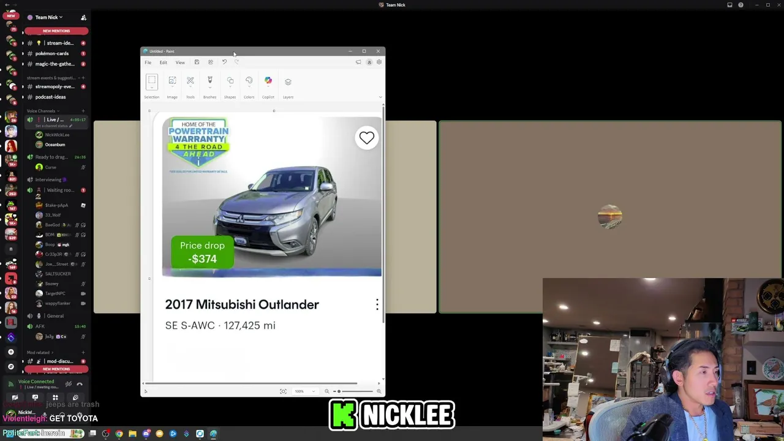Viewport: 784px width, 441px height.
Task: Join the Waiting room voice channel
Action: pyautogui.click(x=56, y=190)
